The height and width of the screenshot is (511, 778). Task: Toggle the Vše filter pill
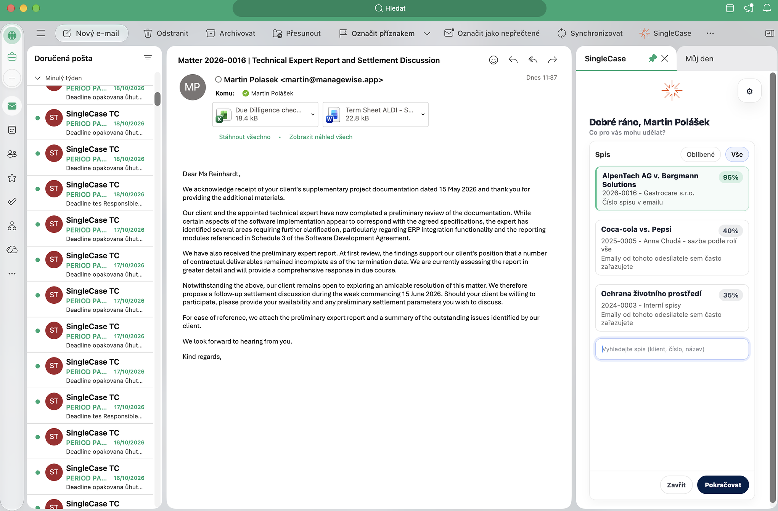737,154
